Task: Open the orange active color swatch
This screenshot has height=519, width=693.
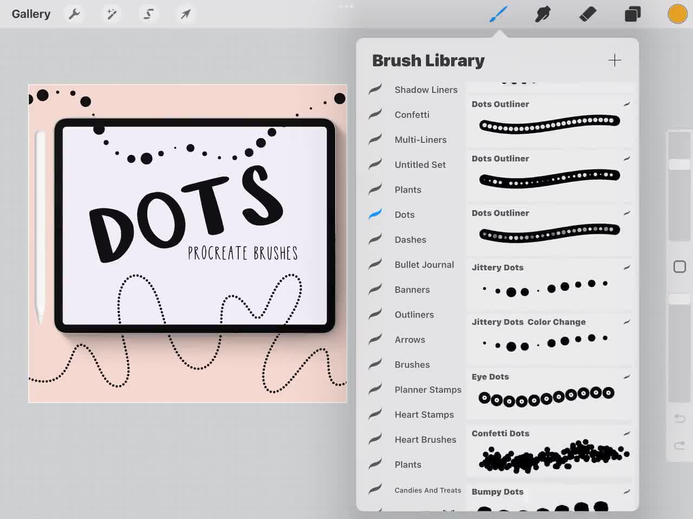Action: pos(677,14)
